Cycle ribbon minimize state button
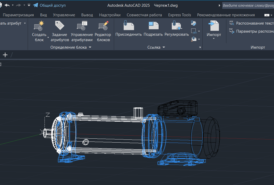This screenshot has width=274, height=185. [x=267, y=15]
